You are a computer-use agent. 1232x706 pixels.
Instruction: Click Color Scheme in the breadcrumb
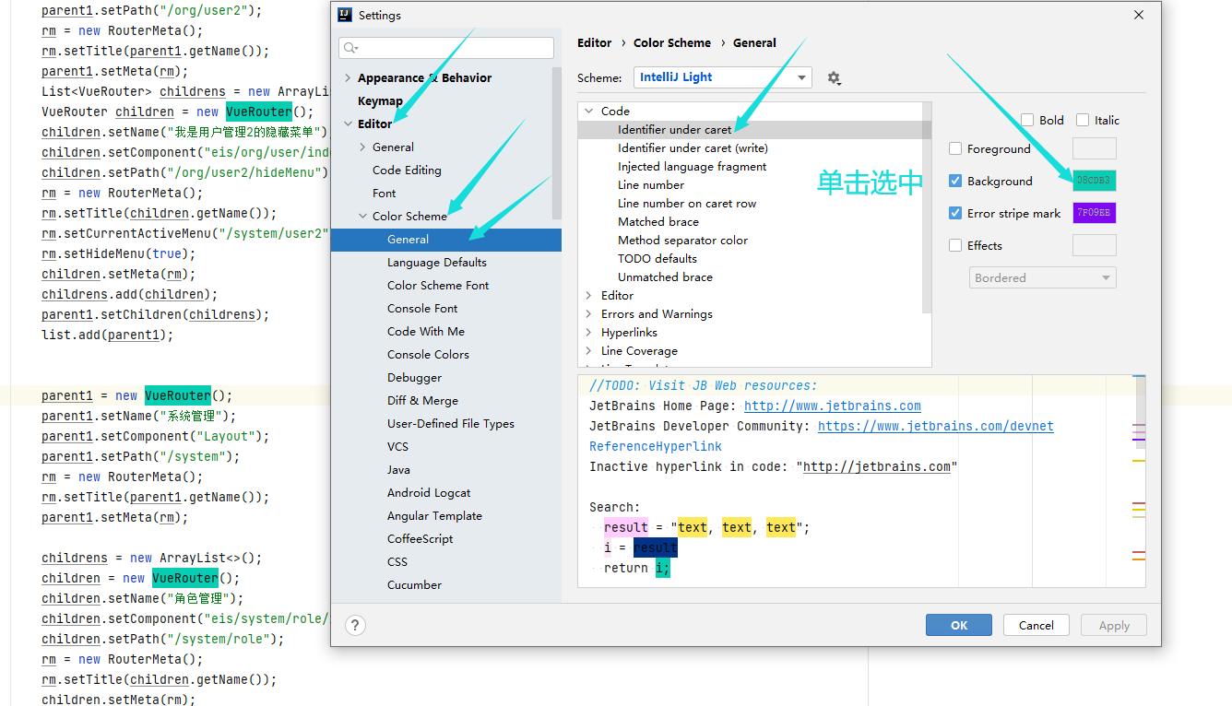coord(672,42)
